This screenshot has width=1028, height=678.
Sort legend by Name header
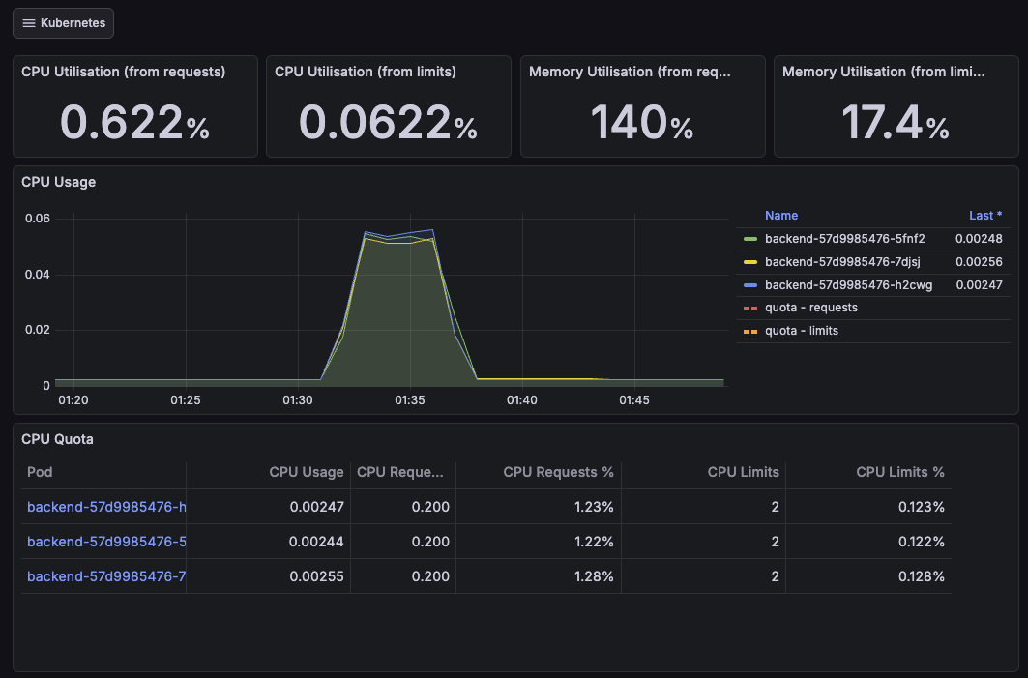pyautogui.click(x=780, y=216)
